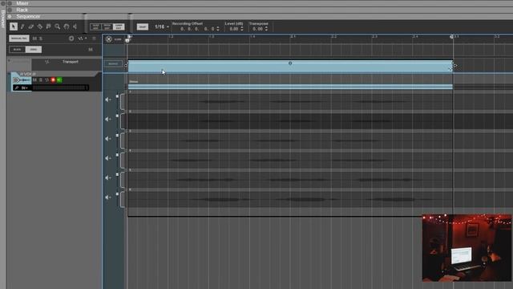Screen dimensions: 513x289
Task: Select the Razor tool
Action: (40, 26)
